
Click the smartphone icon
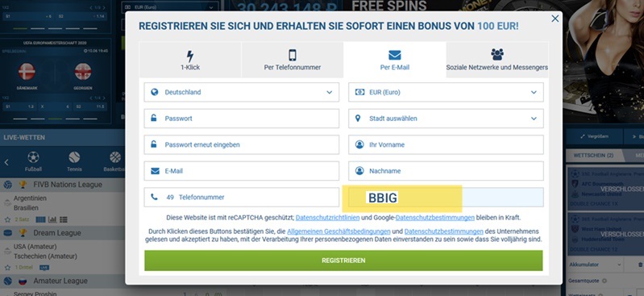pyautogui.click(x=292, y=55)
